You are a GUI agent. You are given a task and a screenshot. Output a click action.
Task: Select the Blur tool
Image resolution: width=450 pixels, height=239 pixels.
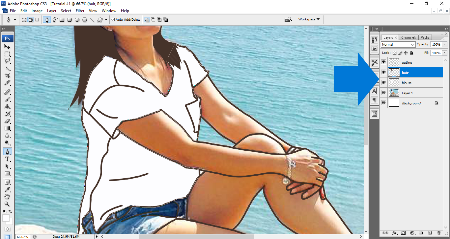7,135
